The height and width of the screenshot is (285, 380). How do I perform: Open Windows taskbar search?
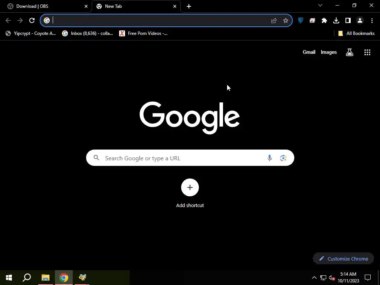point(27,278)
